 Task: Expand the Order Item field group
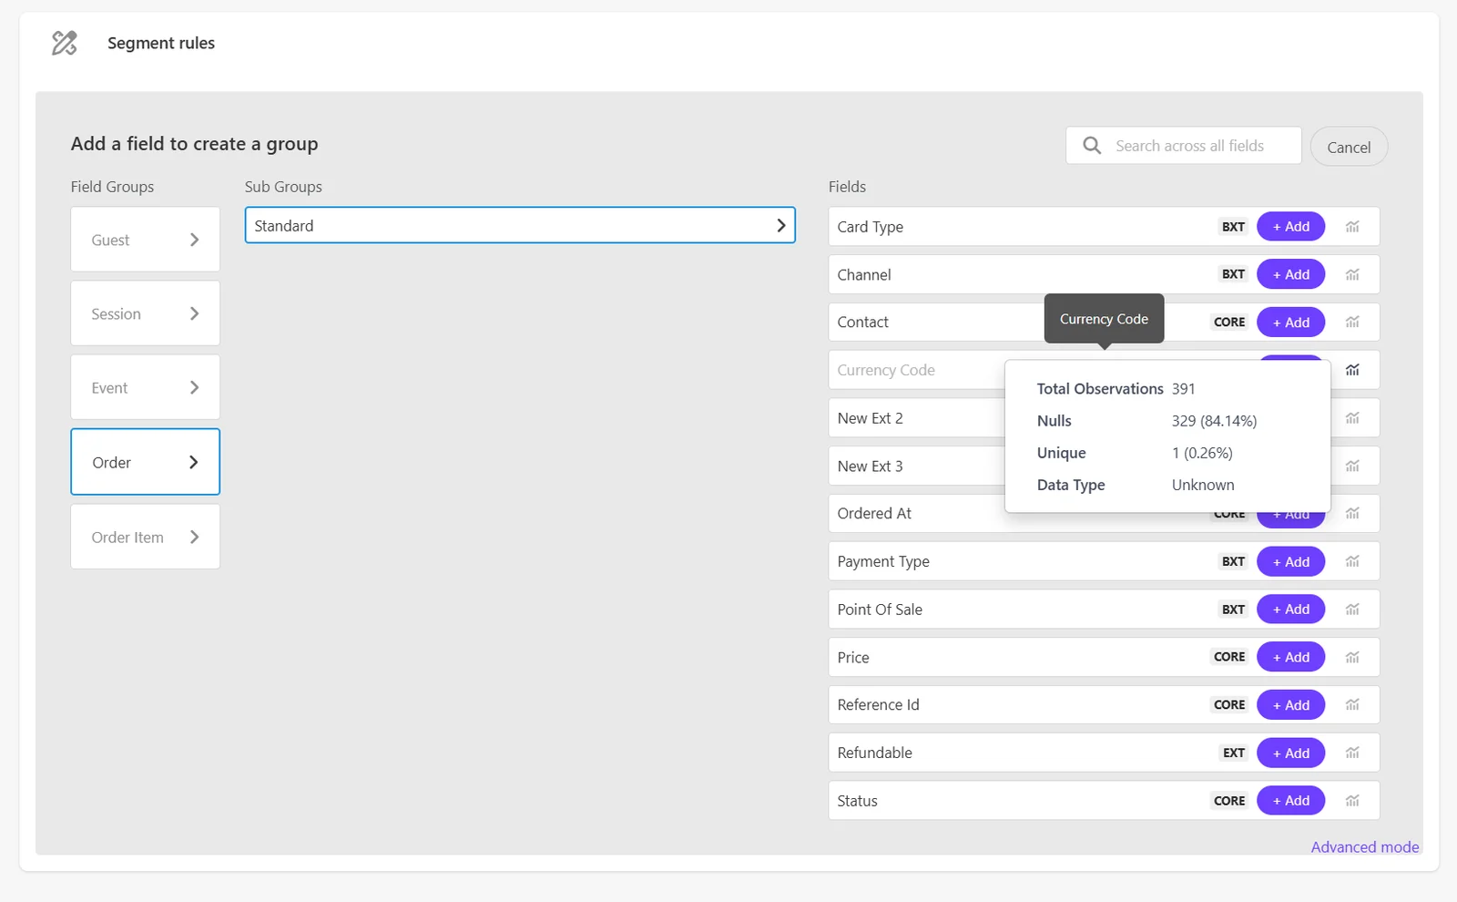click(x=146, y=537)
